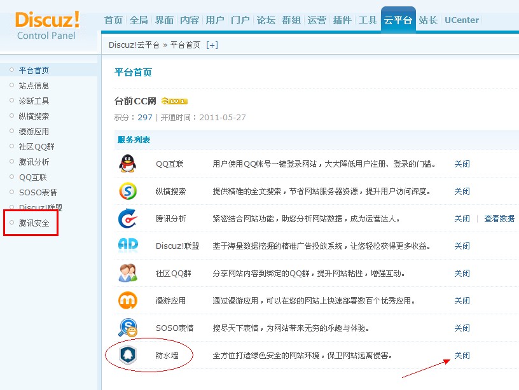The height and width of the screenshot is (390, 519).
Task: Click the 平台首页 page heading
Action: pyautogui.click(x=133, y=72)
